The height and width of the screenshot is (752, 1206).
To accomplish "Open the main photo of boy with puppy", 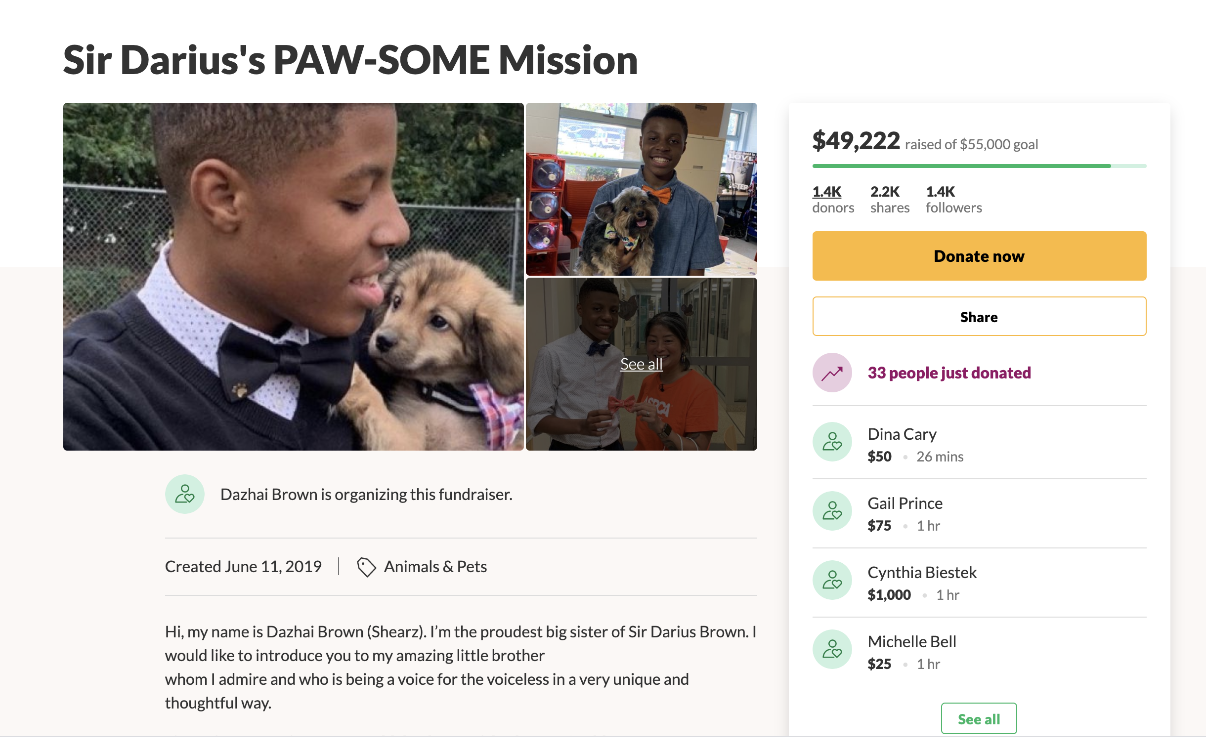I will [293, 277].
